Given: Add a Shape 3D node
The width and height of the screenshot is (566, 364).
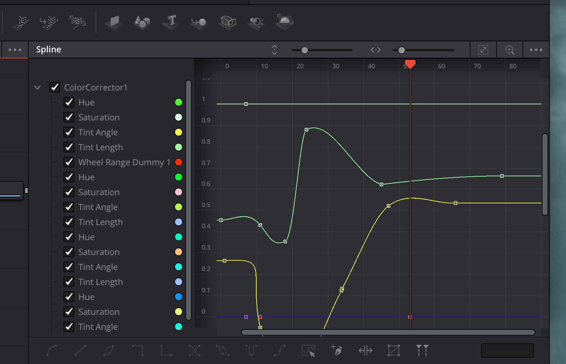Looking at the screenshot, I should (142, 22).
